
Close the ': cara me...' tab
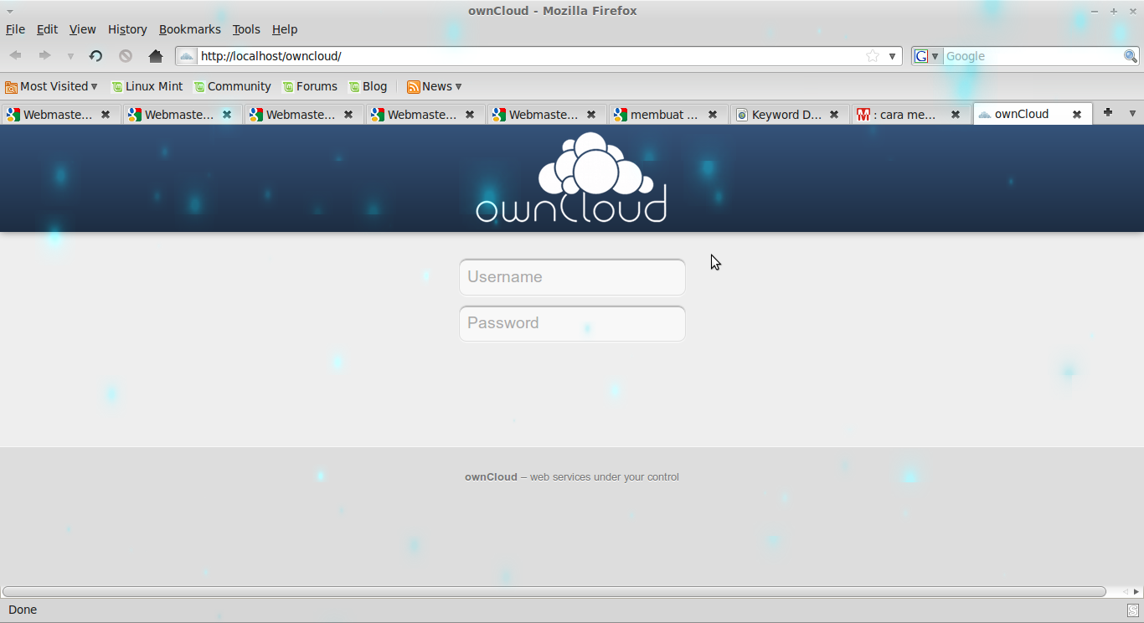956,115
